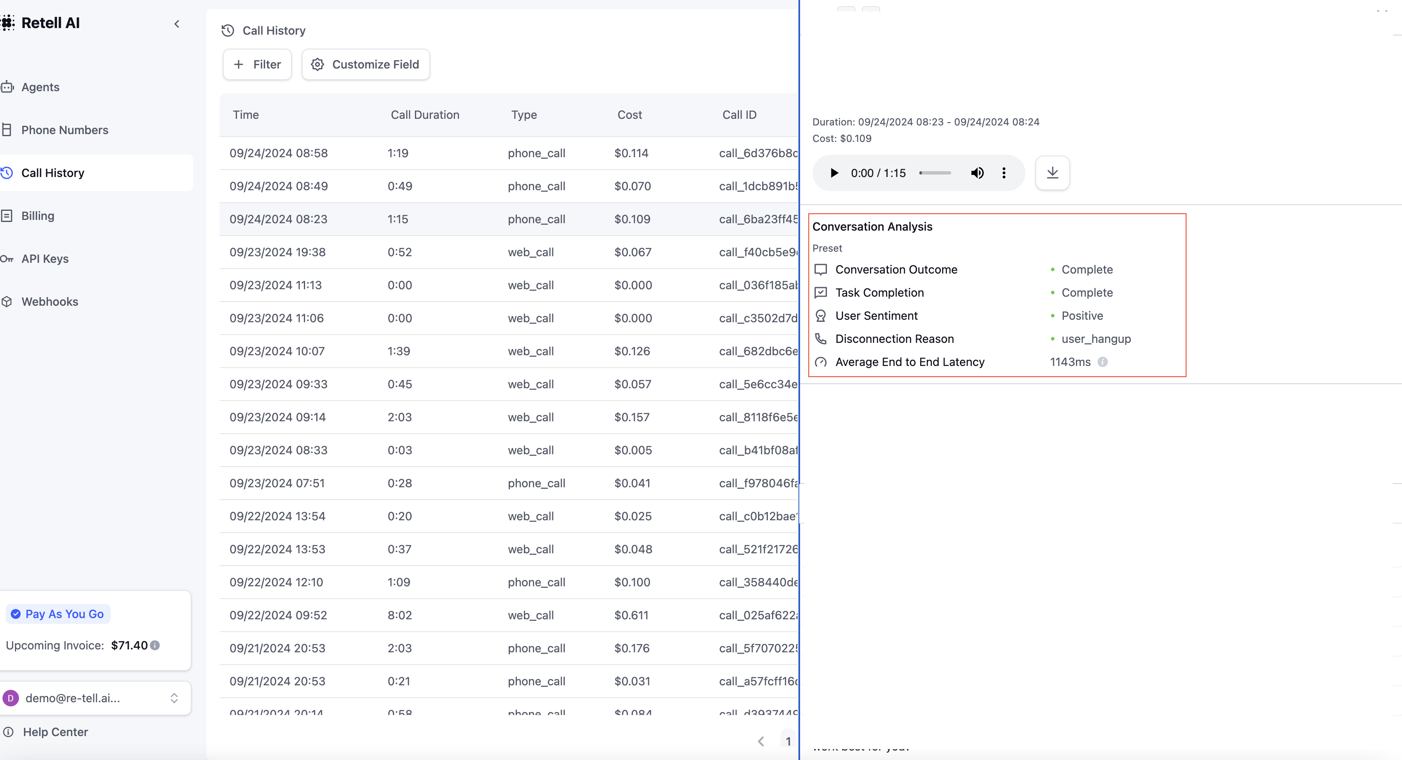This screenshot has width=1402, height=760.
Task: Click the Webhooks cube icon
Action: (x=7, y=302)
